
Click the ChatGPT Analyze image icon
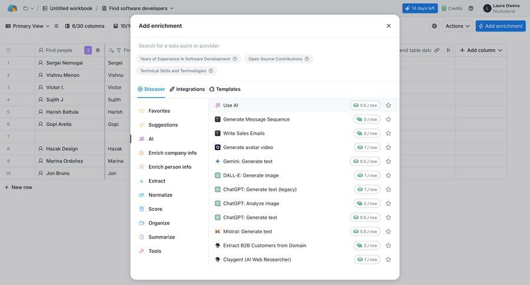tap(218, 204)
